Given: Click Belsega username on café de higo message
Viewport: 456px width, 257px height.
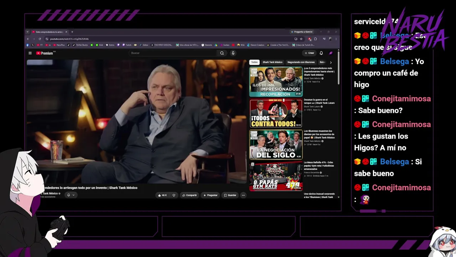Looking at the screenshot, I should pyautogui.click(x=394, y=61).
